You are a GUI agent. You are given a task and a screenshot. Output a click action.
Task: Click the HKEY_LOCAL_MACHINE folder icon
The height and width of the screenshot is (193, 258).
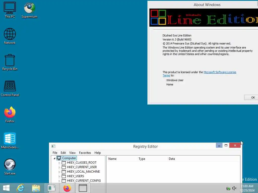[x=64, y=172]
